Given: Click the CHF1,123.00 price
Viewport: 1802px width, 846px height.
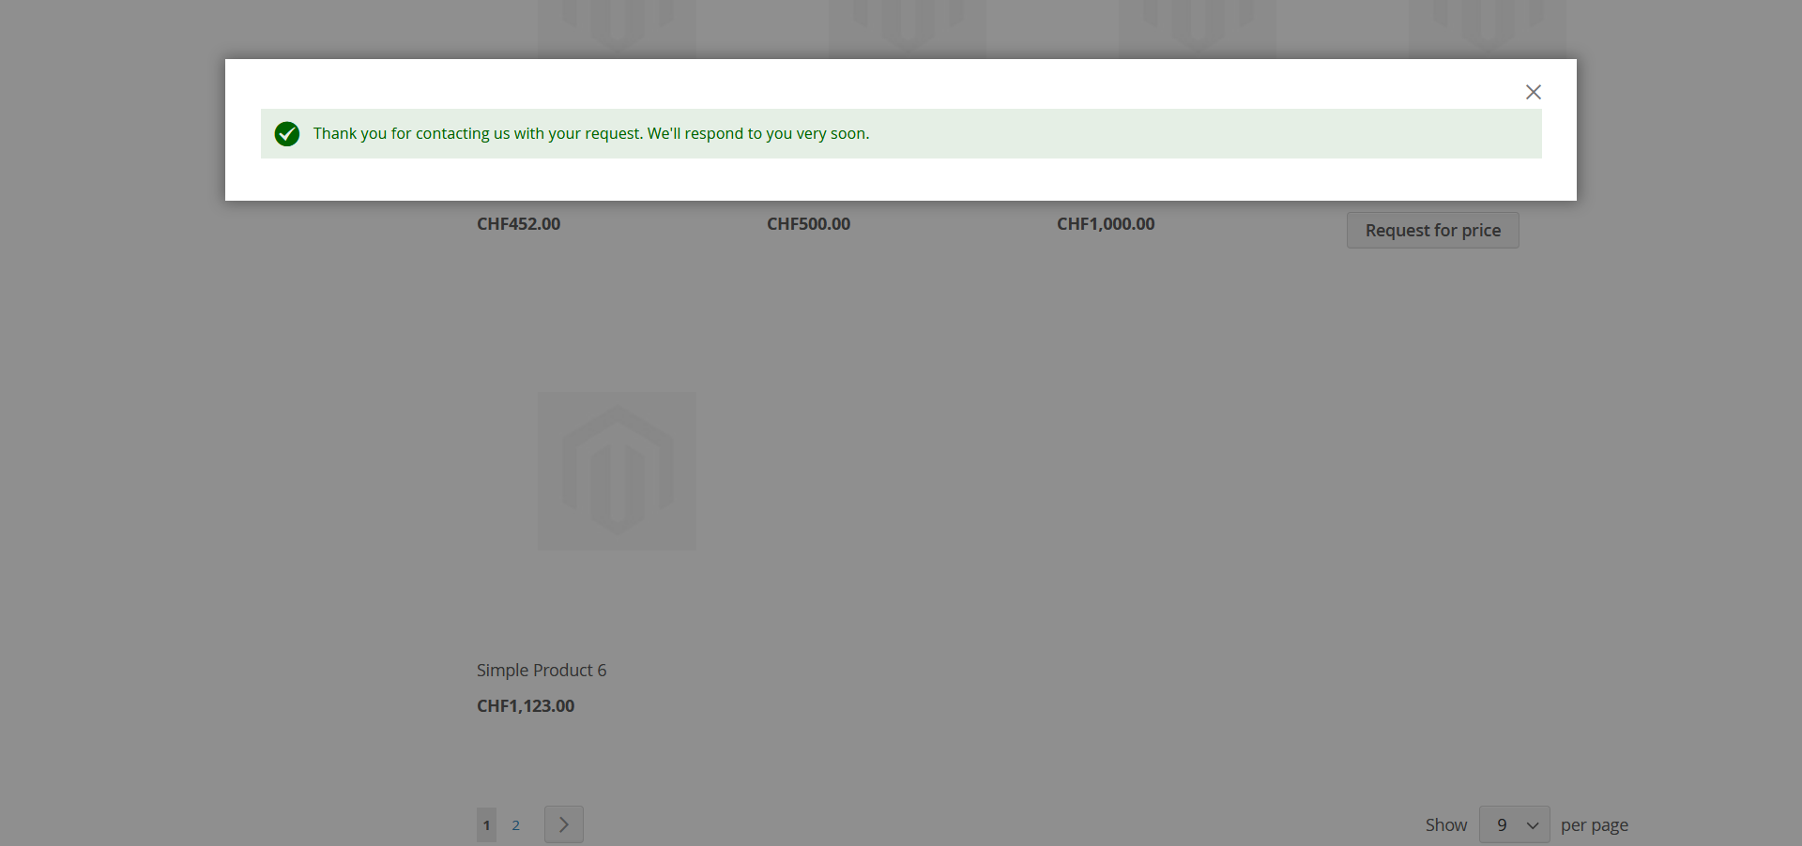Looking at the screenshot, I should 526,706.
